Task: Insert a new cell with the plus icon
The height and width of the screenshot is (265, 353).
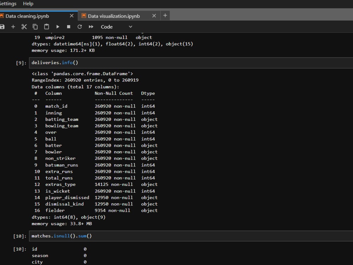Action: pyautogui.click(x=13, y=27)
